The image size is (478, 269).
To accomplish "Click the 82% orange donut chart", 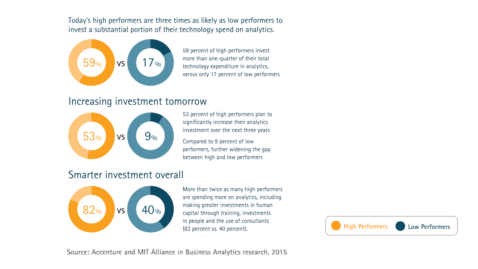I will click(x=91, y=209).
